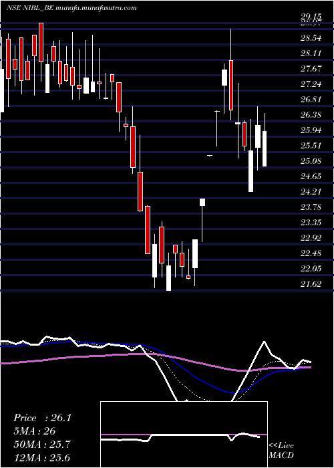Click the last white candle on the right
The image size is (334, 468).
pos(265,148)
